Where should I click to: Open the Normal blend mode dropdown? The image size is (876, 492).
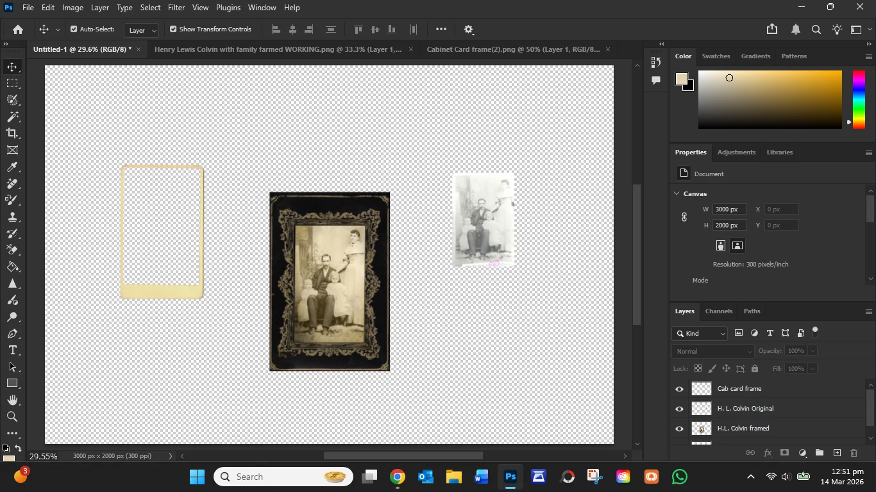[713, 351]
